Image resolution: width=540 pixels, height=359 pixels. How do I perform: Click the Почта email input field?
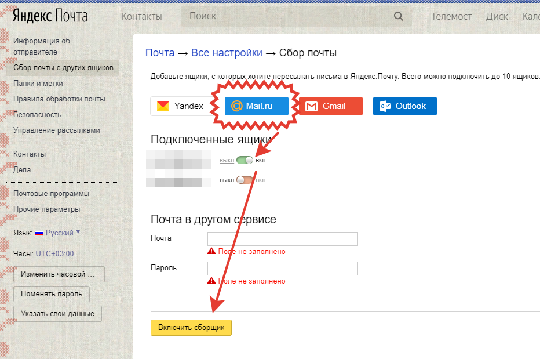(282, 239)
